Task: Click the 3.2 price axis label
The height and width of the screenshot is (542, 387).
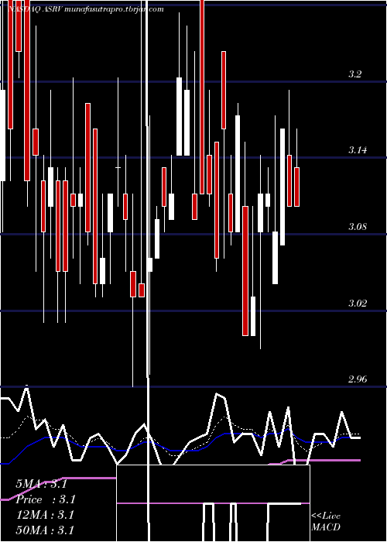Action: click(x=354, y=74)
